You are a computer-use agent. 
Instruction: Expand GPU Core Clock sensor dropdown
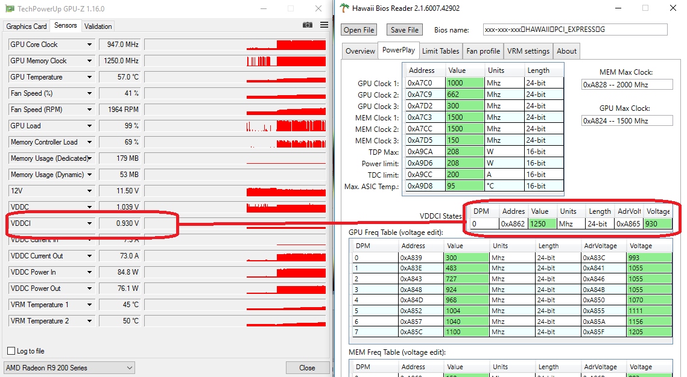tap(89, 45)
